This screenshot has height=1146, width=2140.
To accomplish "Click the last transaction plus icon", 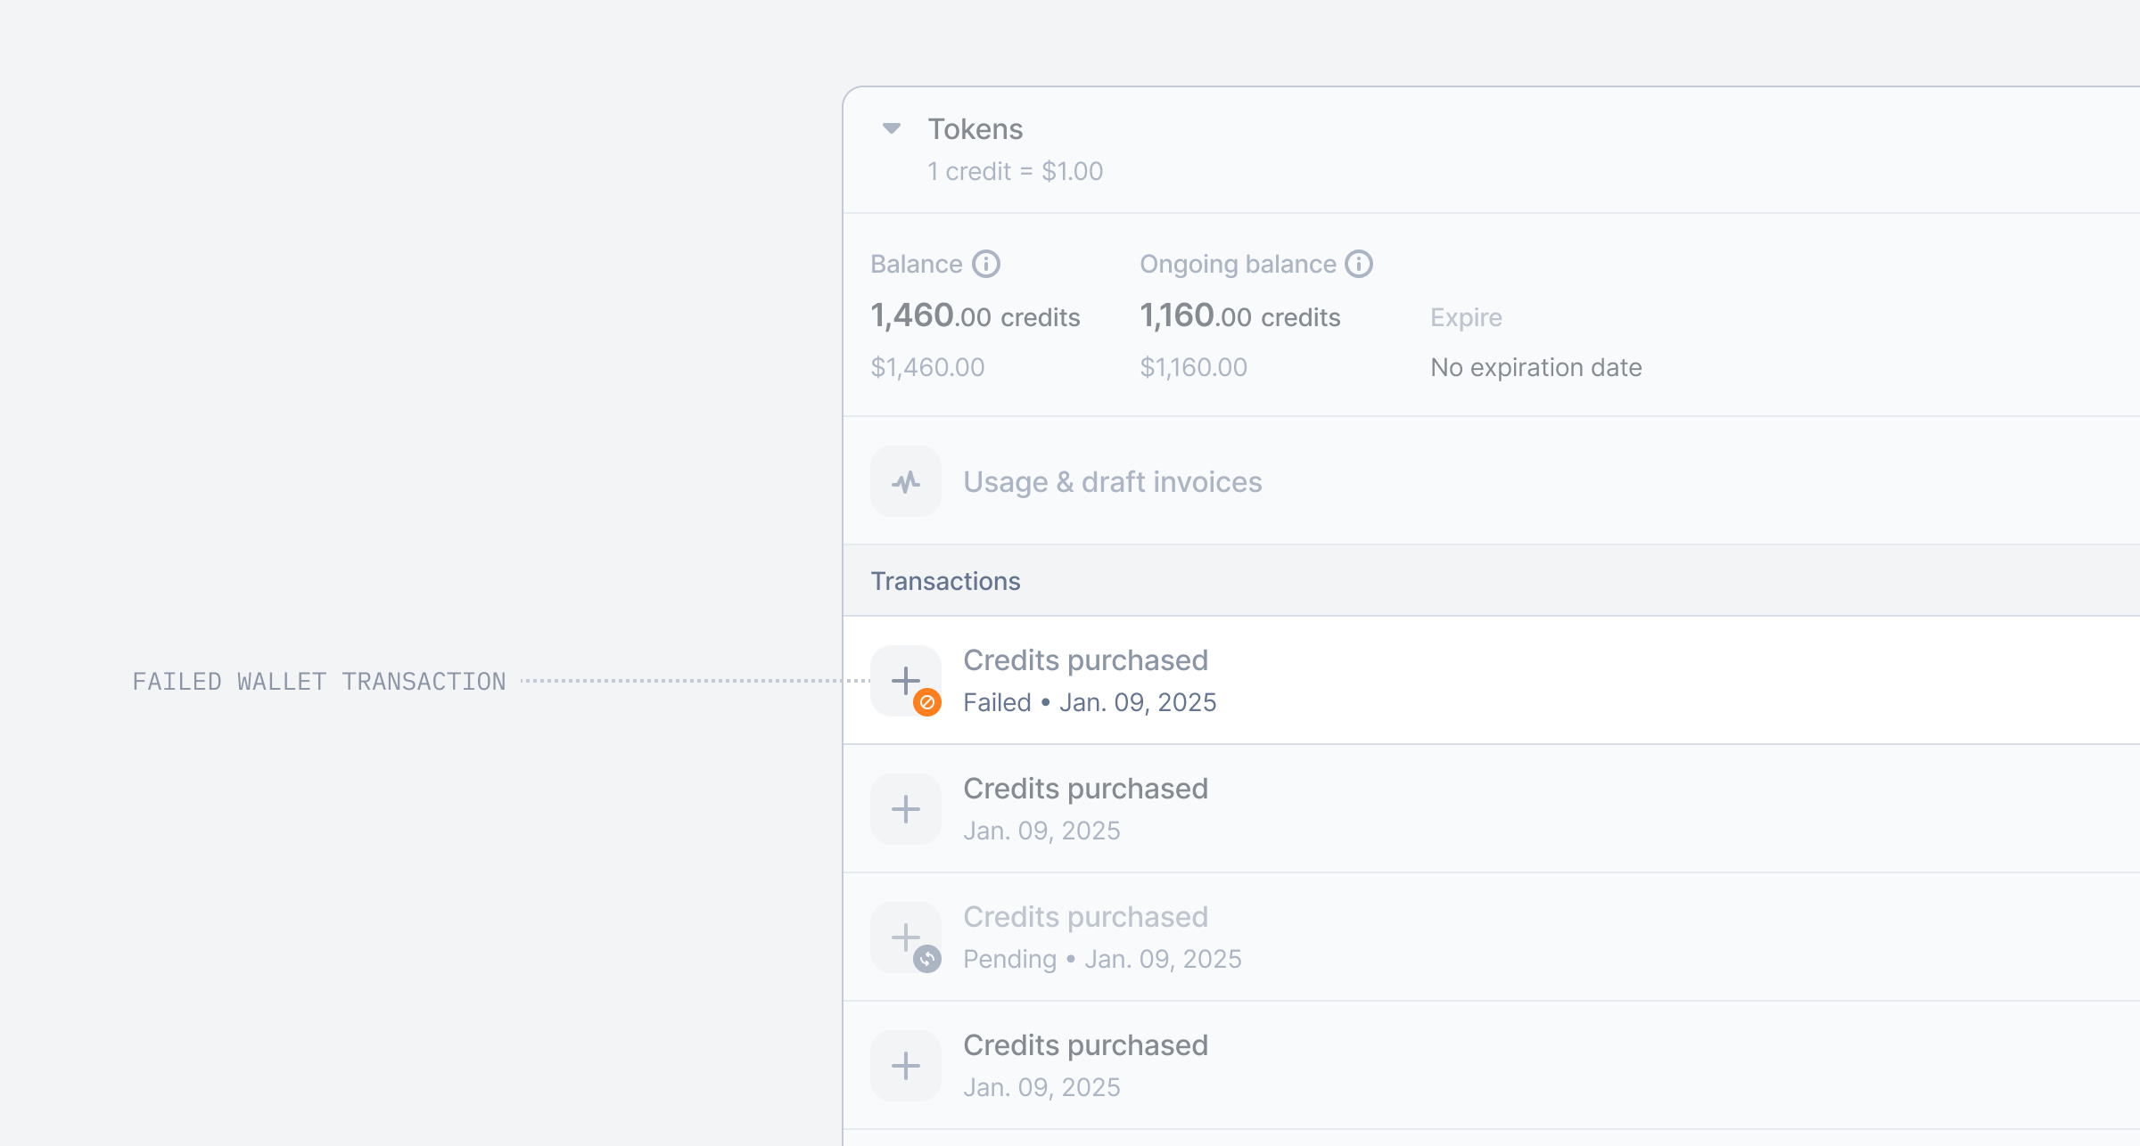I will coord(906,1066).
